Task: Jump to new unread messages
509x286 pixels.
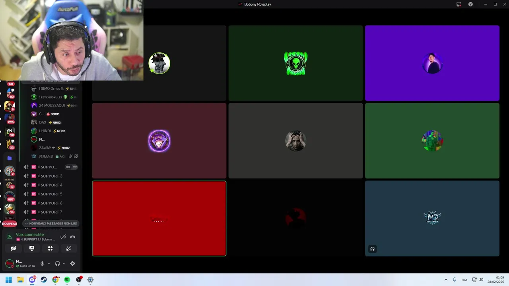Action: coord(51,223)
